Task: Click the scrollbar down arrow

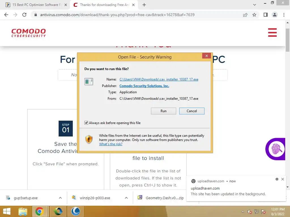Action: (x=287, y=187)
